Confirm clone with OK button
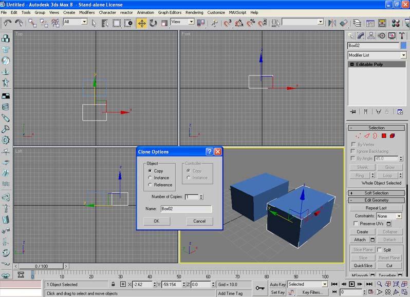The image size is (410, 297). [157, 221]
